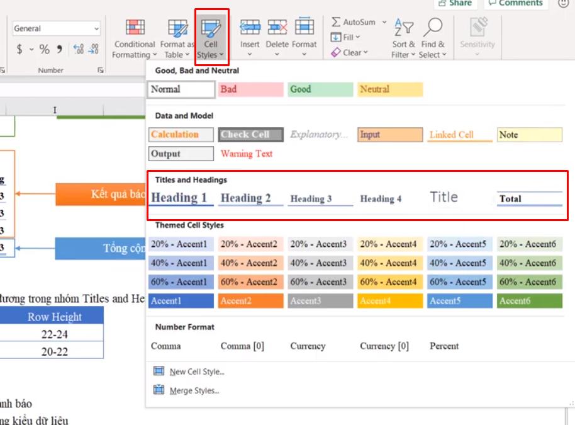Image resolution: width=575 pixels, height=425 pixels.
Task: Click the Insert cells icon
Action: (x=250, y=28)
